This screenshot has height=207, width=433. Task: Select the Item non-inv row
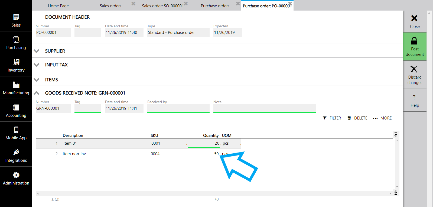pyautogui.click(x=138, y=154)
